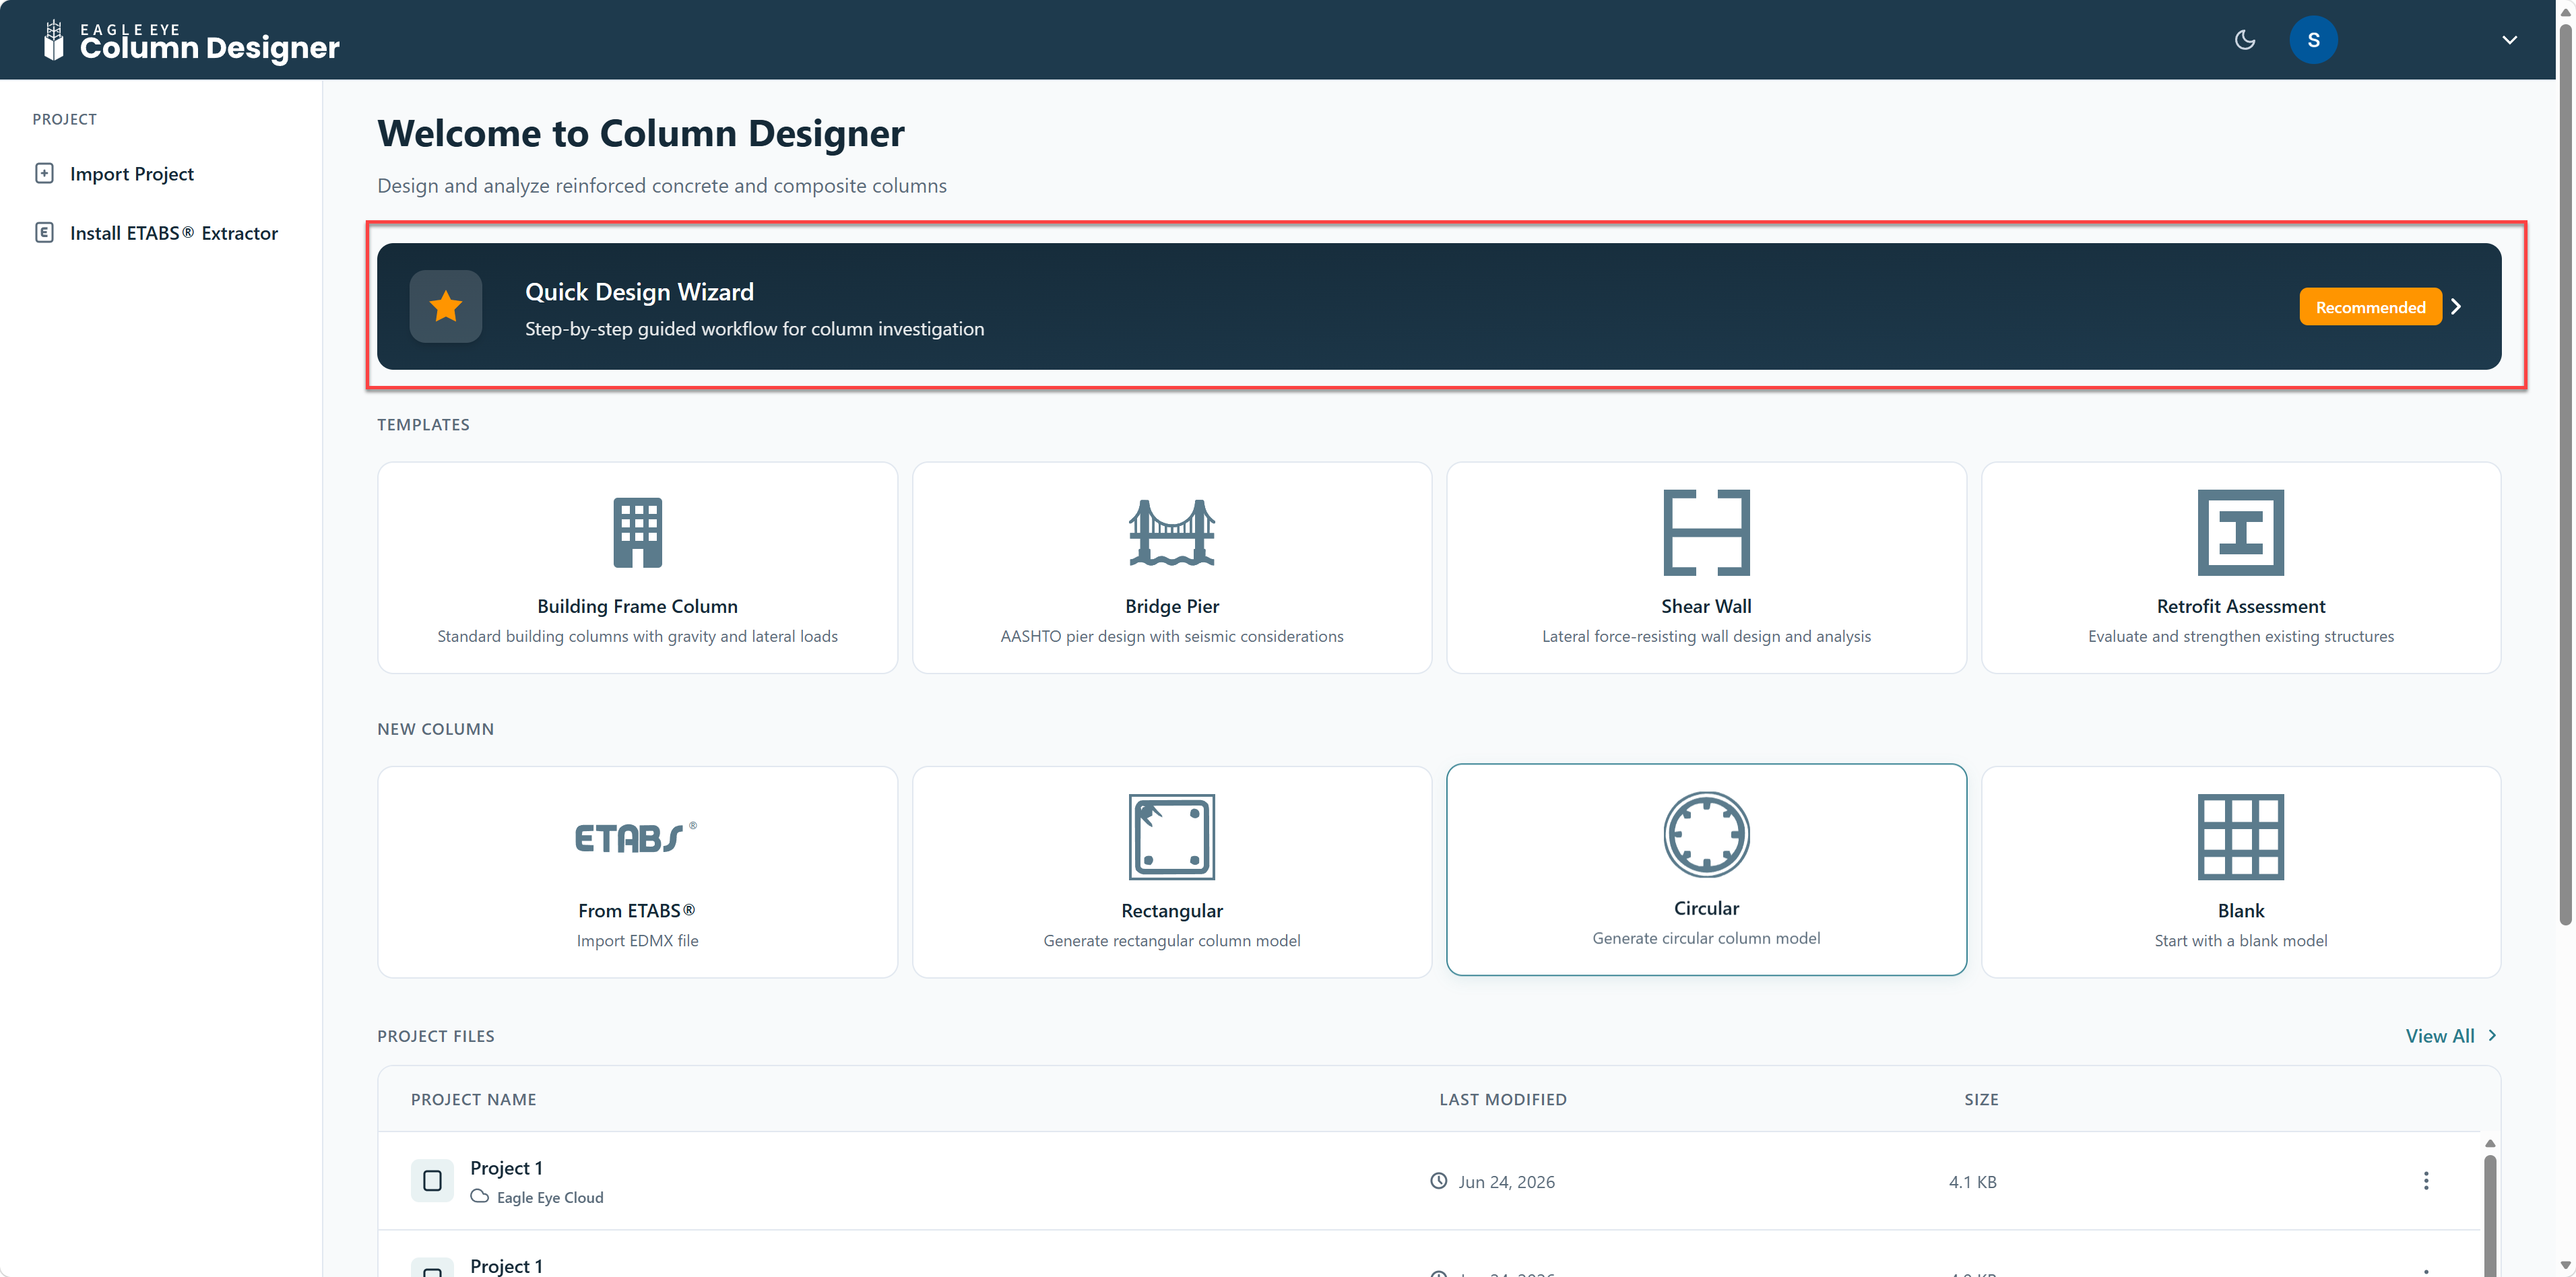This screenshot has width=2576, height=1277.
Task: Open the three-dot menu for Project 1
Action: 2425,1181
